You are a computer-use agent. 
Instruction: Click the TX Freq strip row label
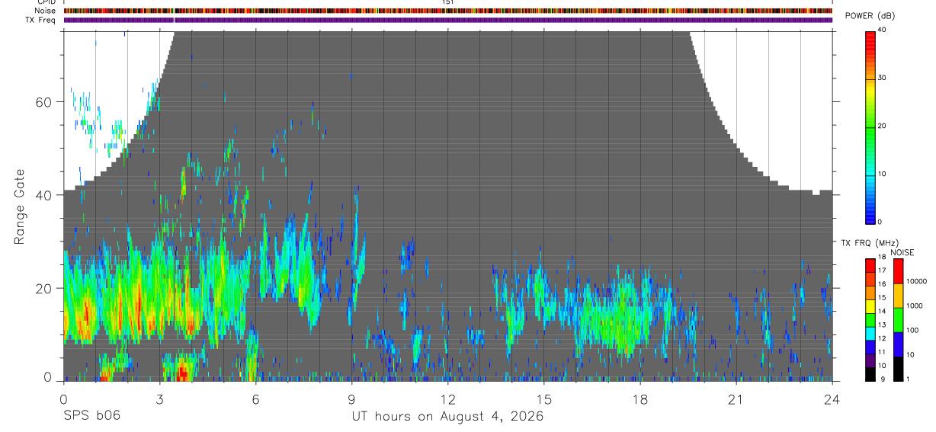tap(41, 20)
